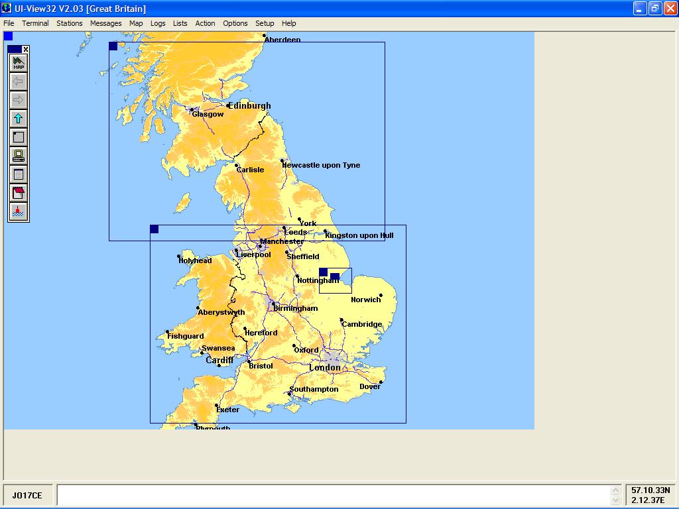Click the blue square at map top-left corner

(x=8, y=36)
